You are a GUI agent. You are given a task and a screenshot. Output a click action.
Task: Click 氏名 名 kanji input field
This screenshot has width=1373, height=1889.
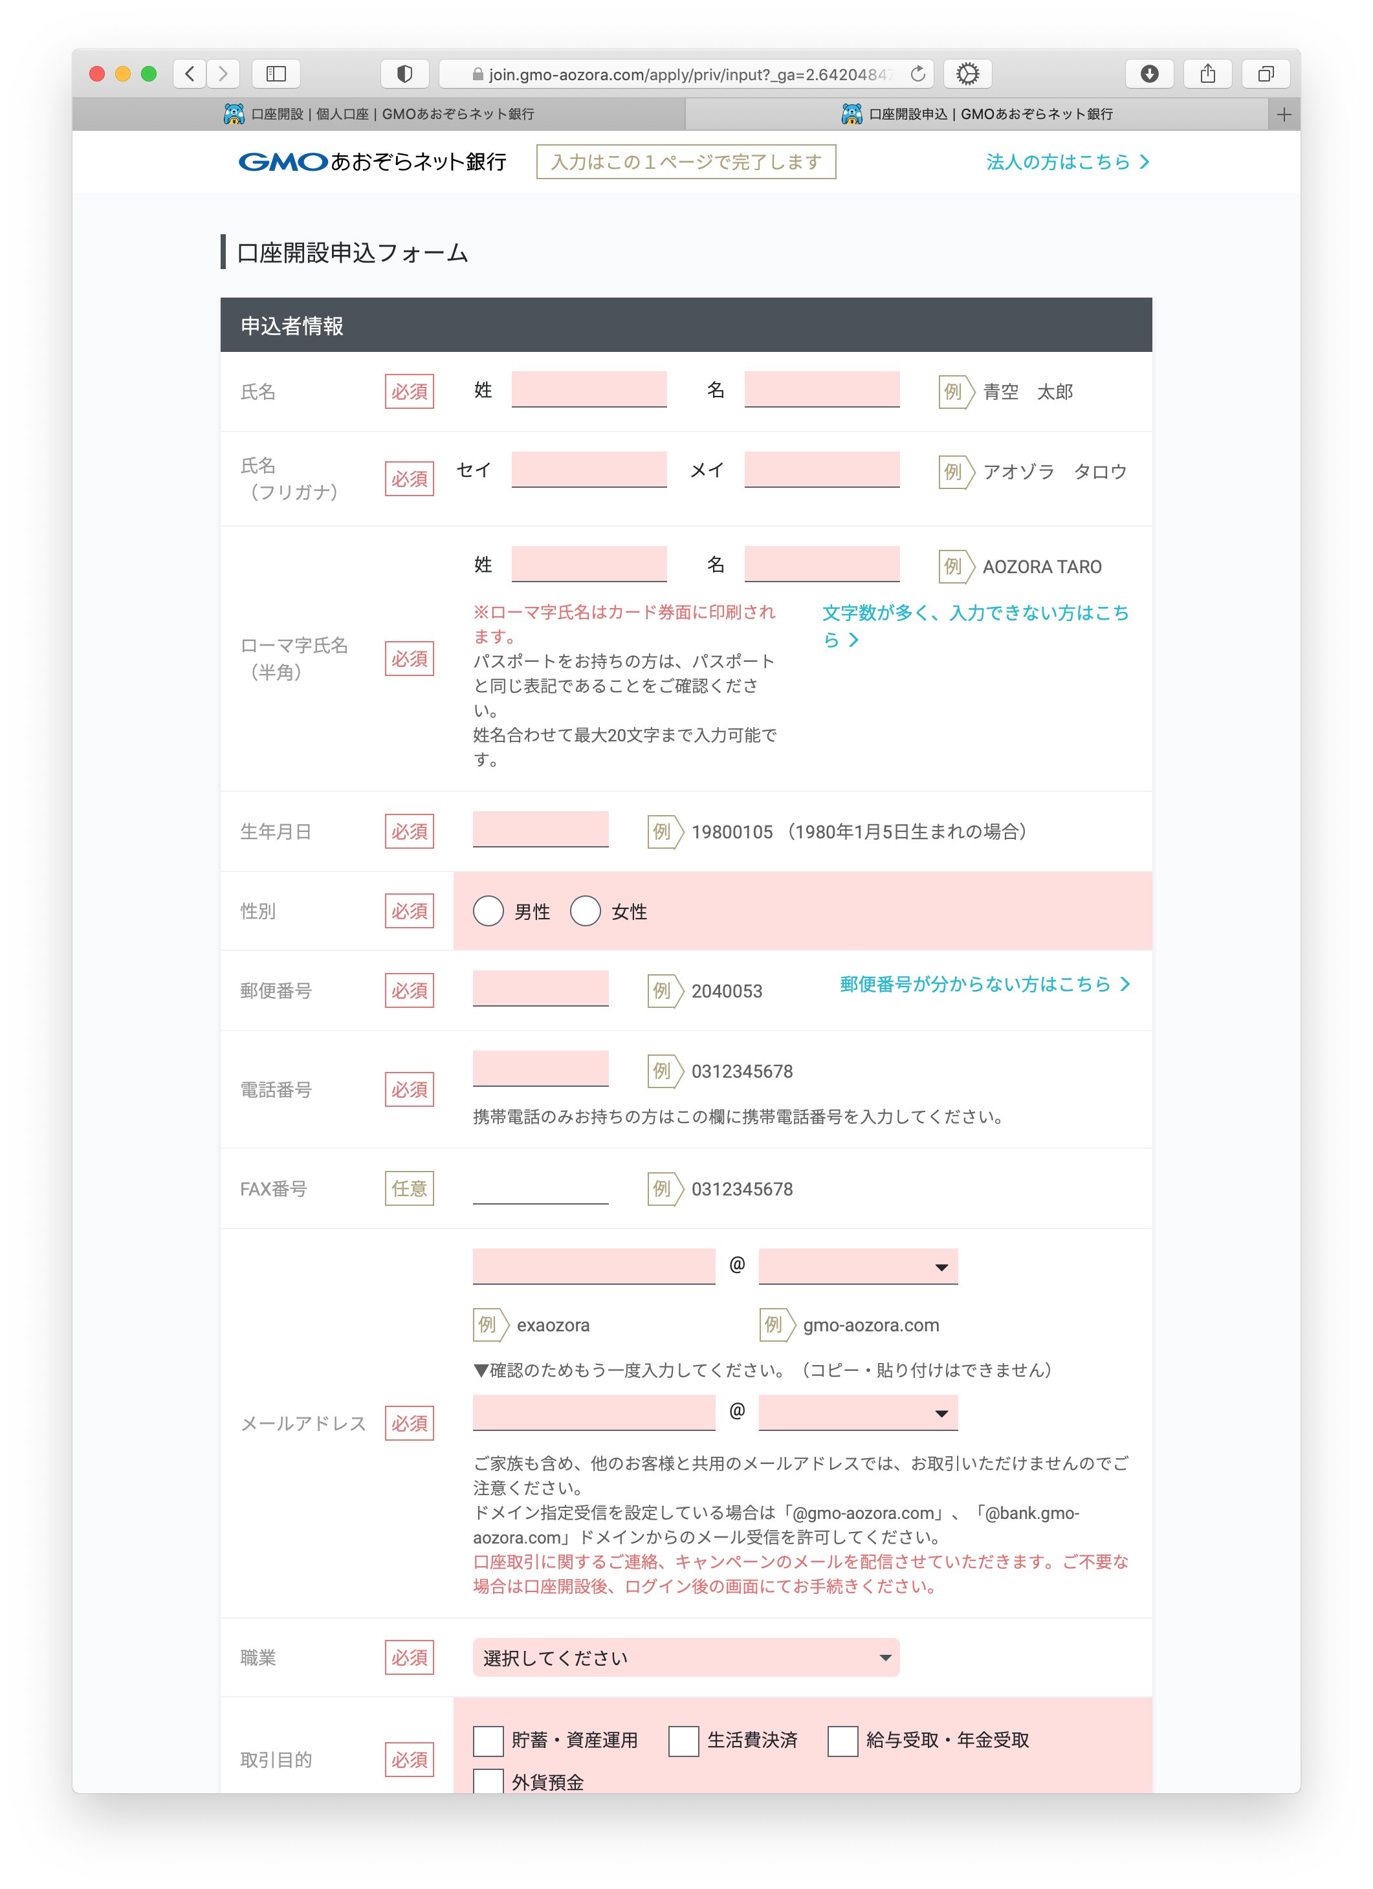(822, 389)
